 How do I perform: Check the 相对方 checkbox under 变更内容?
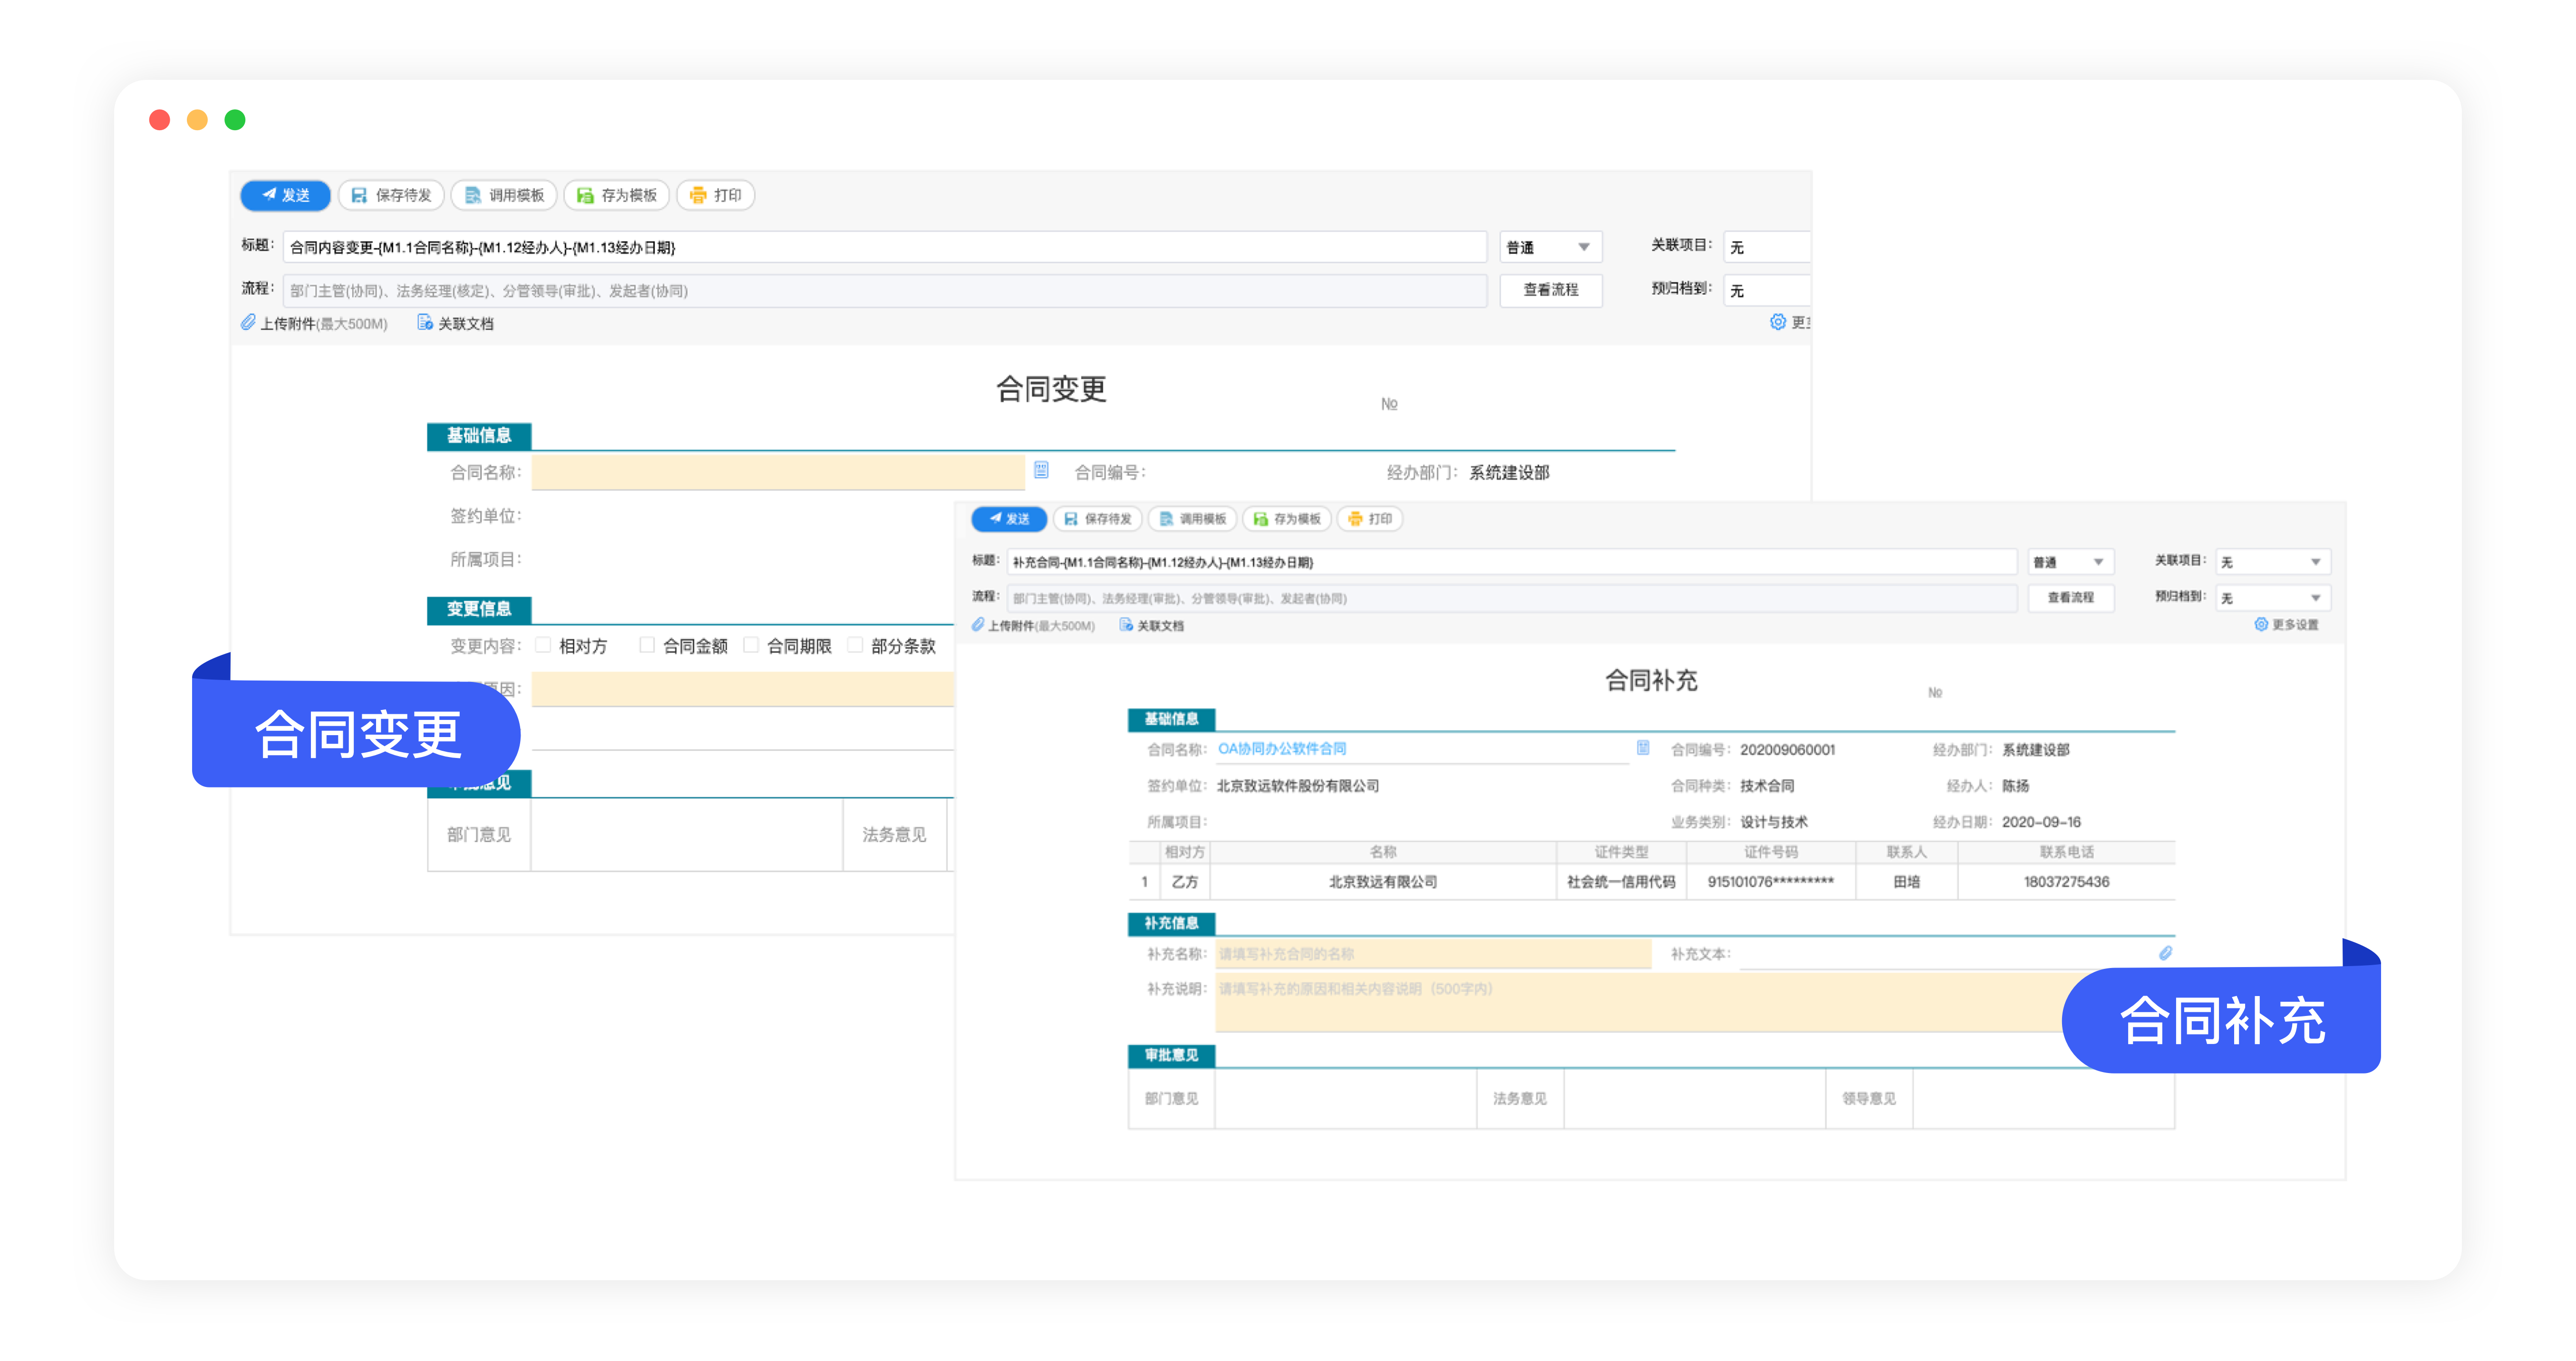pos(543,645)
